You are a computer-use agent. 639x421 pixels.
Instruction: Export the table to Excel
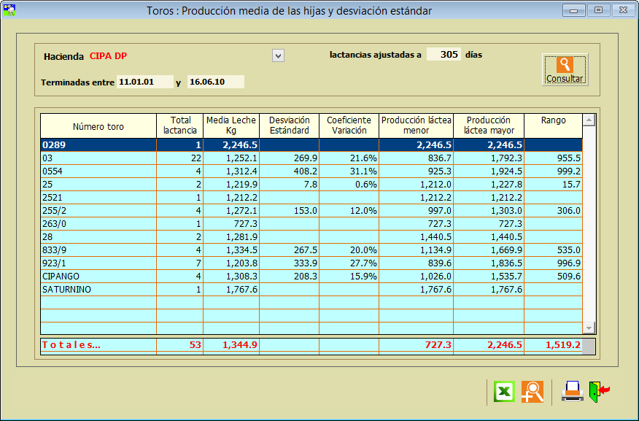[504, 392]
